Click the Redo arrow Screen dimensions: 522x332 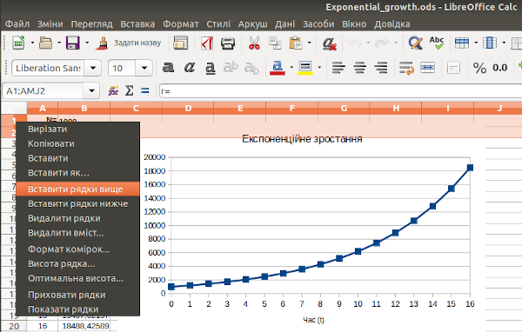[382, 43]
